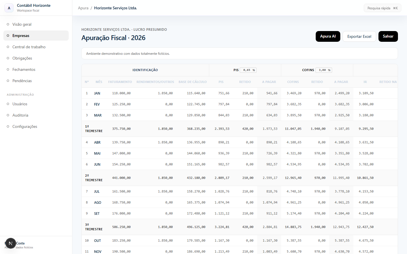Click the FATURAMENTO column header

[x=120, y=82]
